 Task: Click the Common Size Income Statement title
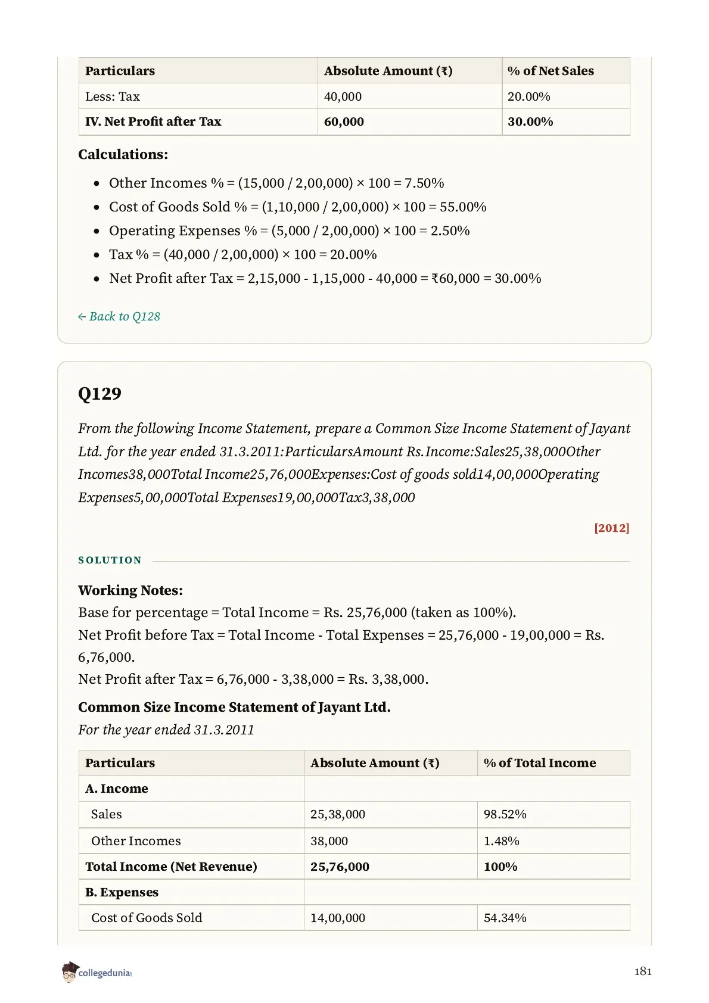tap(234, 707)
